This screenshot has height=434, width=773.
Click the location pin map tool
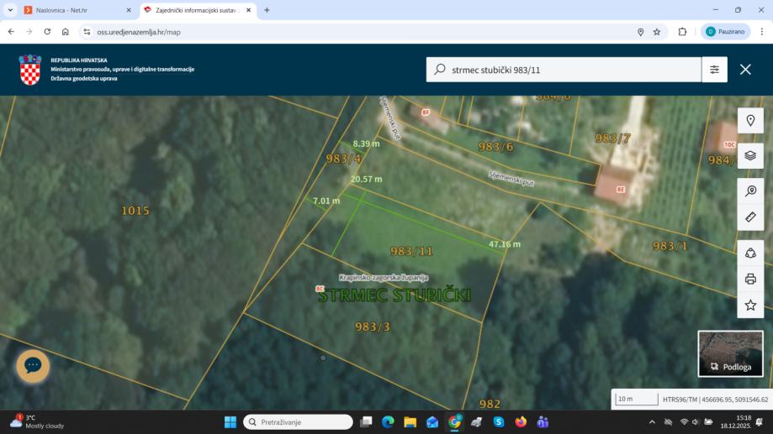[x=750, y=121]
